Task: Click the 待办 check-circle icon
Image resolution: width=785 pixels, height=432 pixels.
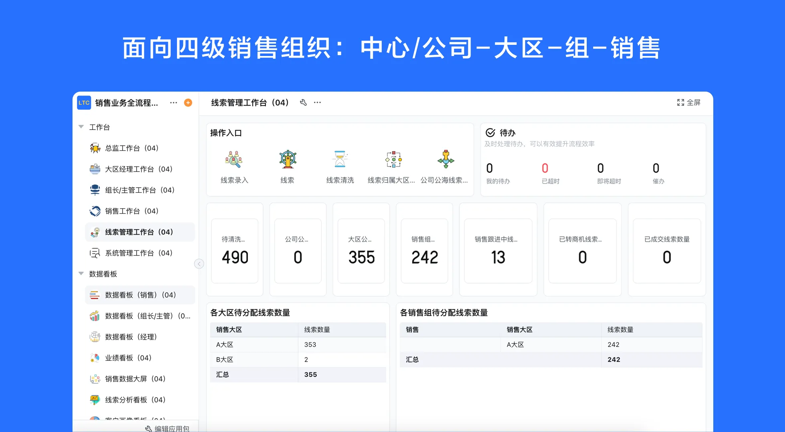Action: click(x=490, y=132)
